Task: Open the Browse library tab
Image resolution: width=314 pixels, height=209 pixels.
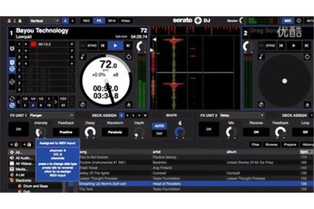Action: click(x=271, y=145)
